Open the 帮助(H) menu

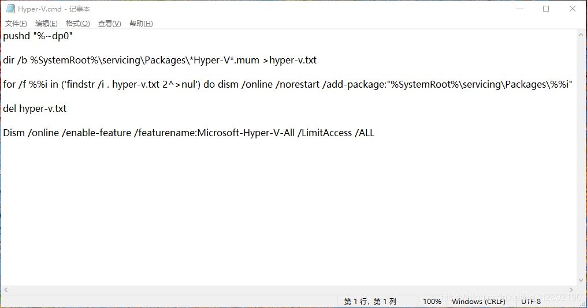[x=141, y=24]
